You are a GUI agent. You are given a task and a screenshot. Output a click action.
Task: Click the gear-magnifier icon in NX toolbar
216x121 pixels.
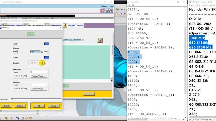pos(117,10)
